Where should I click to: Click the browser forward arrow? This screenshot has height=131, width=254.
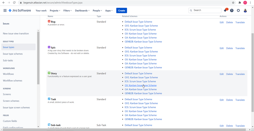[9, 3]
